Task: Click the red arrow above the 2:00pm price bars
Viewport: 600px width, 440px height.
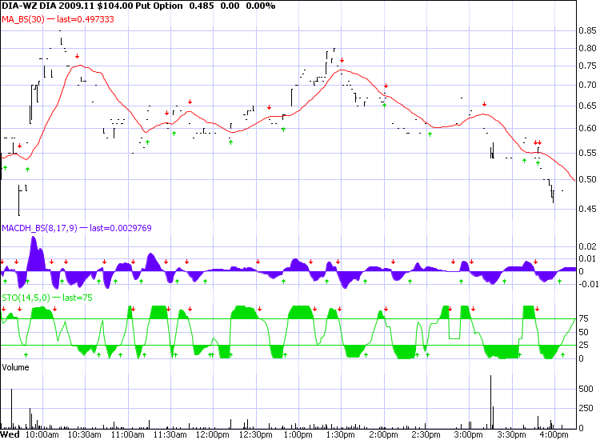Action: coord(385,86)
